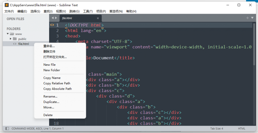Select 重命名... in context menu
Viewport: 258px width, 133px height.
click(49, 46)
